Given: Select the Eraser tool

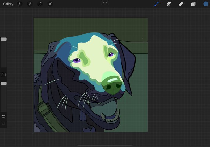Looking at the screenshot, I should pos(181,4).
